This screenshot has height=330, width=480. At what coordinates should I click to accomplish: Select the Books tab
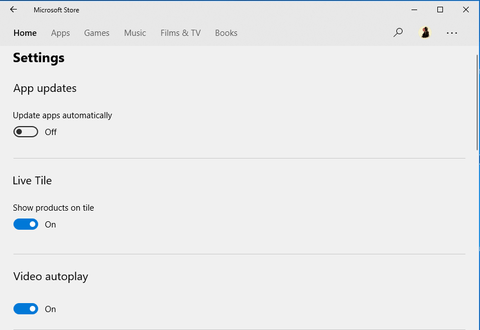click(x=226, y=32)
